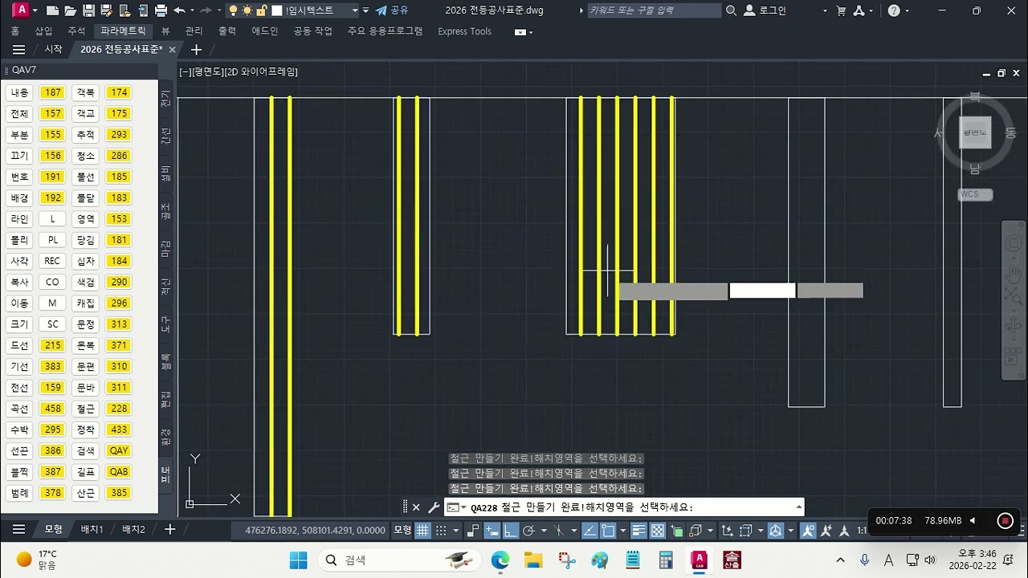
Task: Click the yellow 228 button
Action: (119, 409)
